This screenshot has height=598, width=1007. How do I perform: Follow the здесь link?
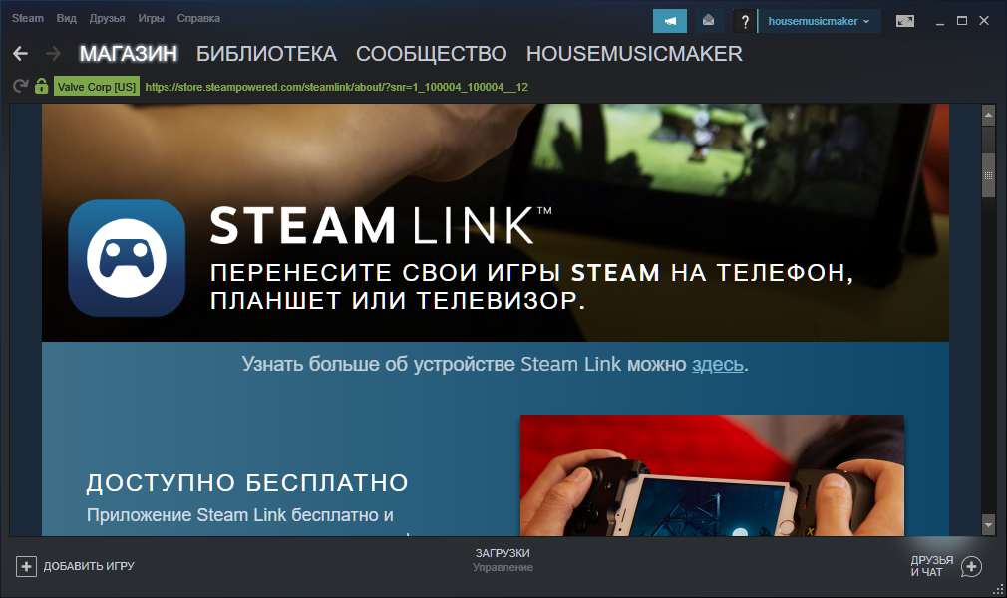[x=717, y=364]
